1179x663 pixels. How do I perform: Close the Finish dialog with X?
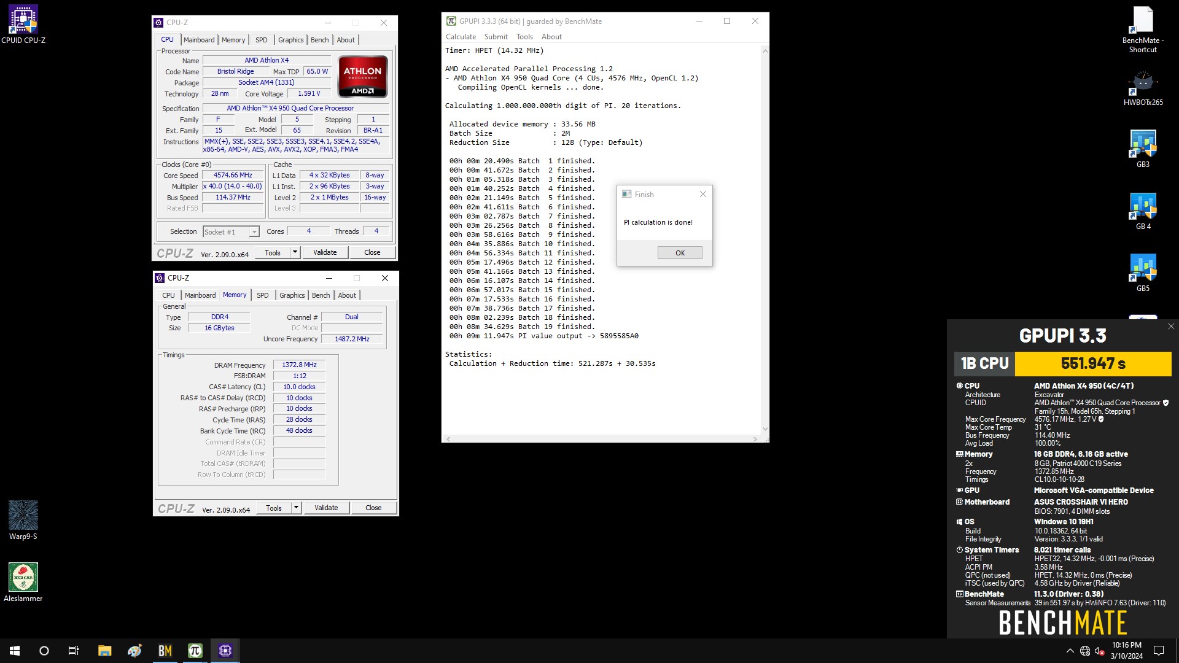703,194
